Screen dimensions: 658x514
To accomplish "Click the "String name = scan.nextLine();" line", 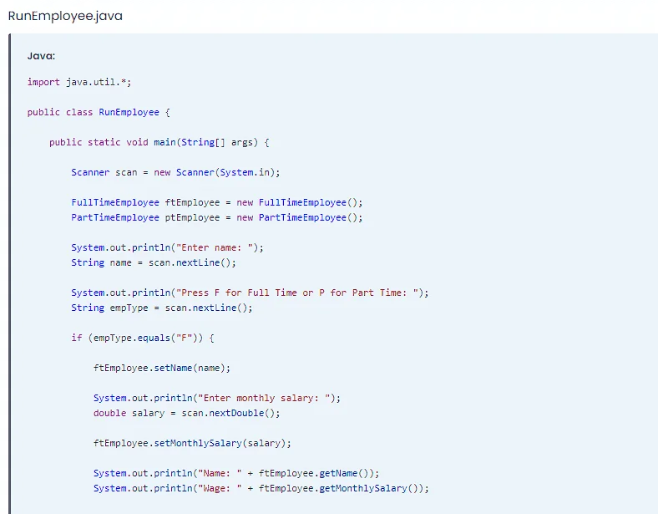I will click(x=154, y=263).
